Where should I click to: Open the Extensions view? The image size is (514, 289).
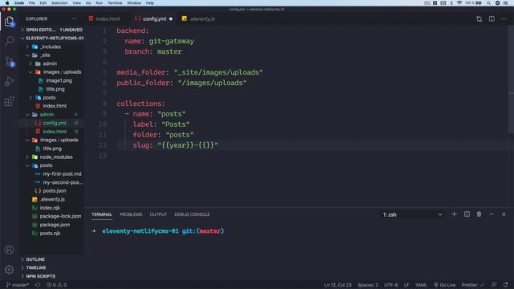9,101
